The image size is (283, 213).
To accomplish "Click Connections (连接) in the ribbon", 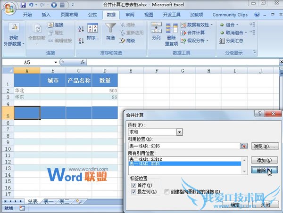I will [56, 25].
